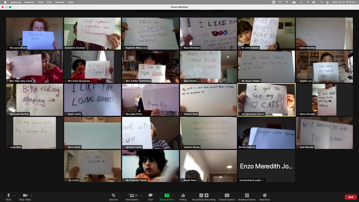Open the Participants panel
The image size is (359, 202).
[132, 195]
